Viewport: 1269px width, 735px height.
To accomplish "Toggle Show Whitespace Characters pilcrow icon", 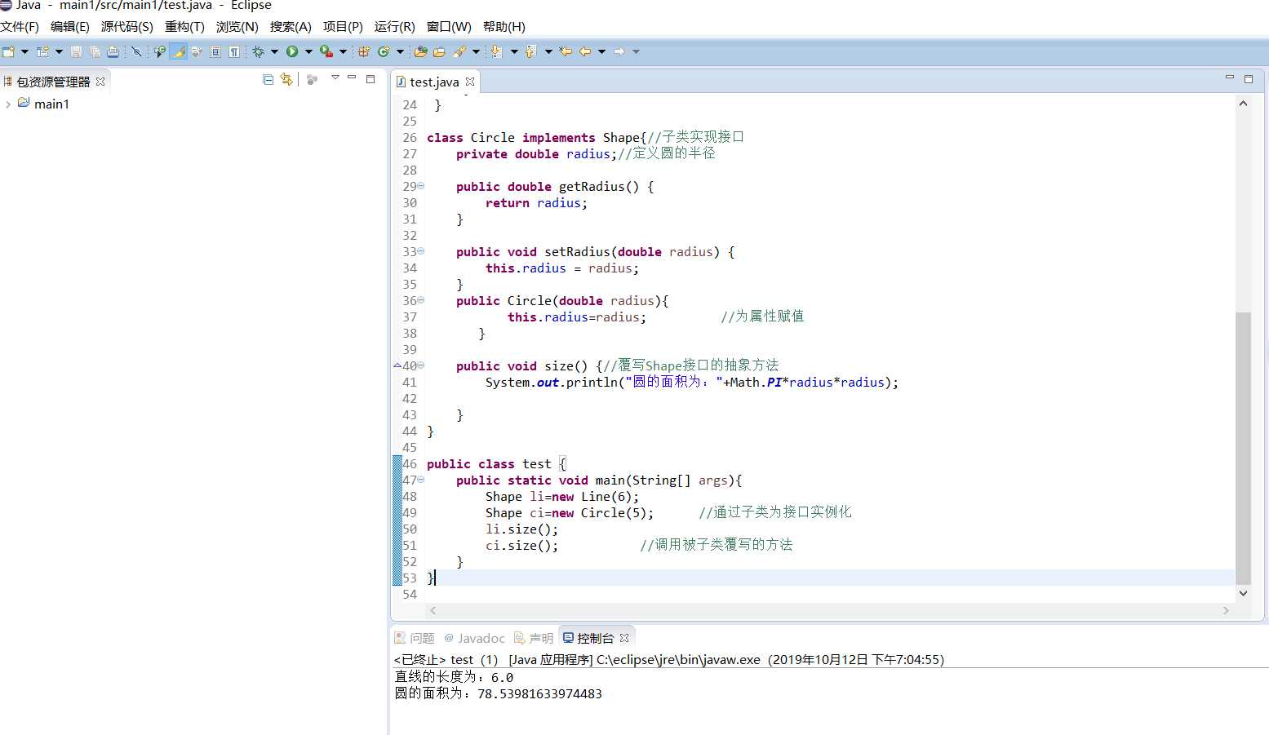I will 234,51.
